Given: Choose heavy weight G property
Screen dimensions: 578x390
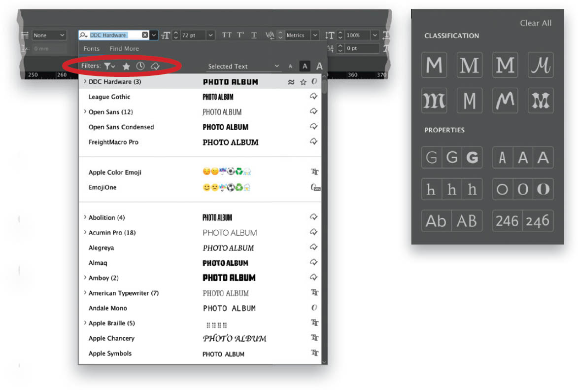Looking at the screenshot, I should tap(472, 158).
